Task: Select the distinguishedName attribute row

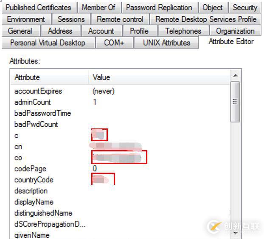Action: 120,213
